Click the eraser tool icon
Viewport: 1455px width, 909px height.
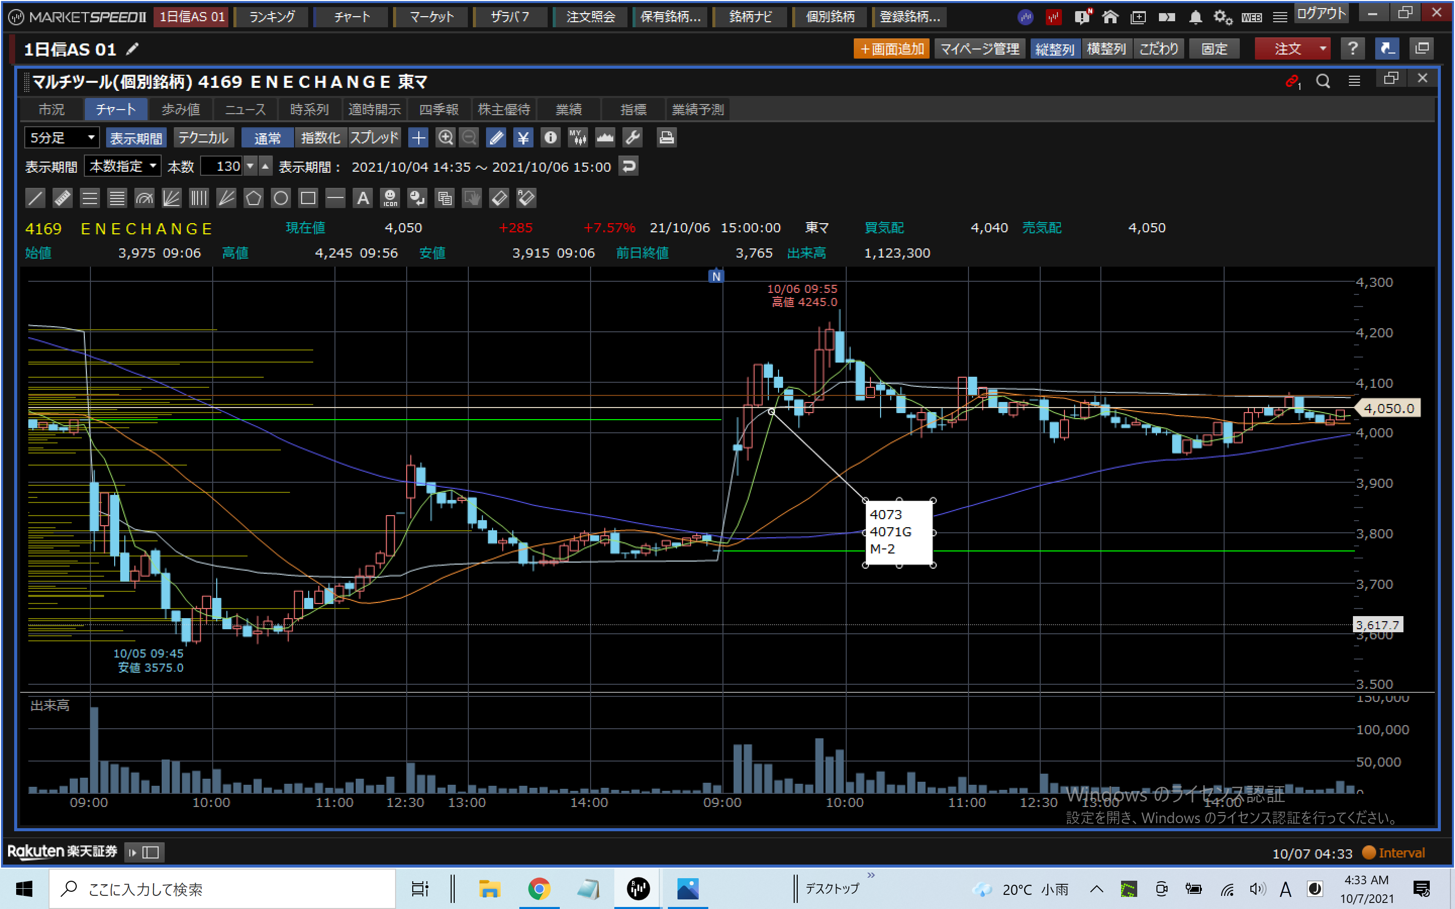(499, 198)
